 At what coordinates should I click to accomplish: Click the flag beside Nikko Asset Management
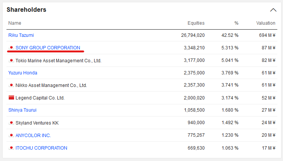tap(11, 85)
